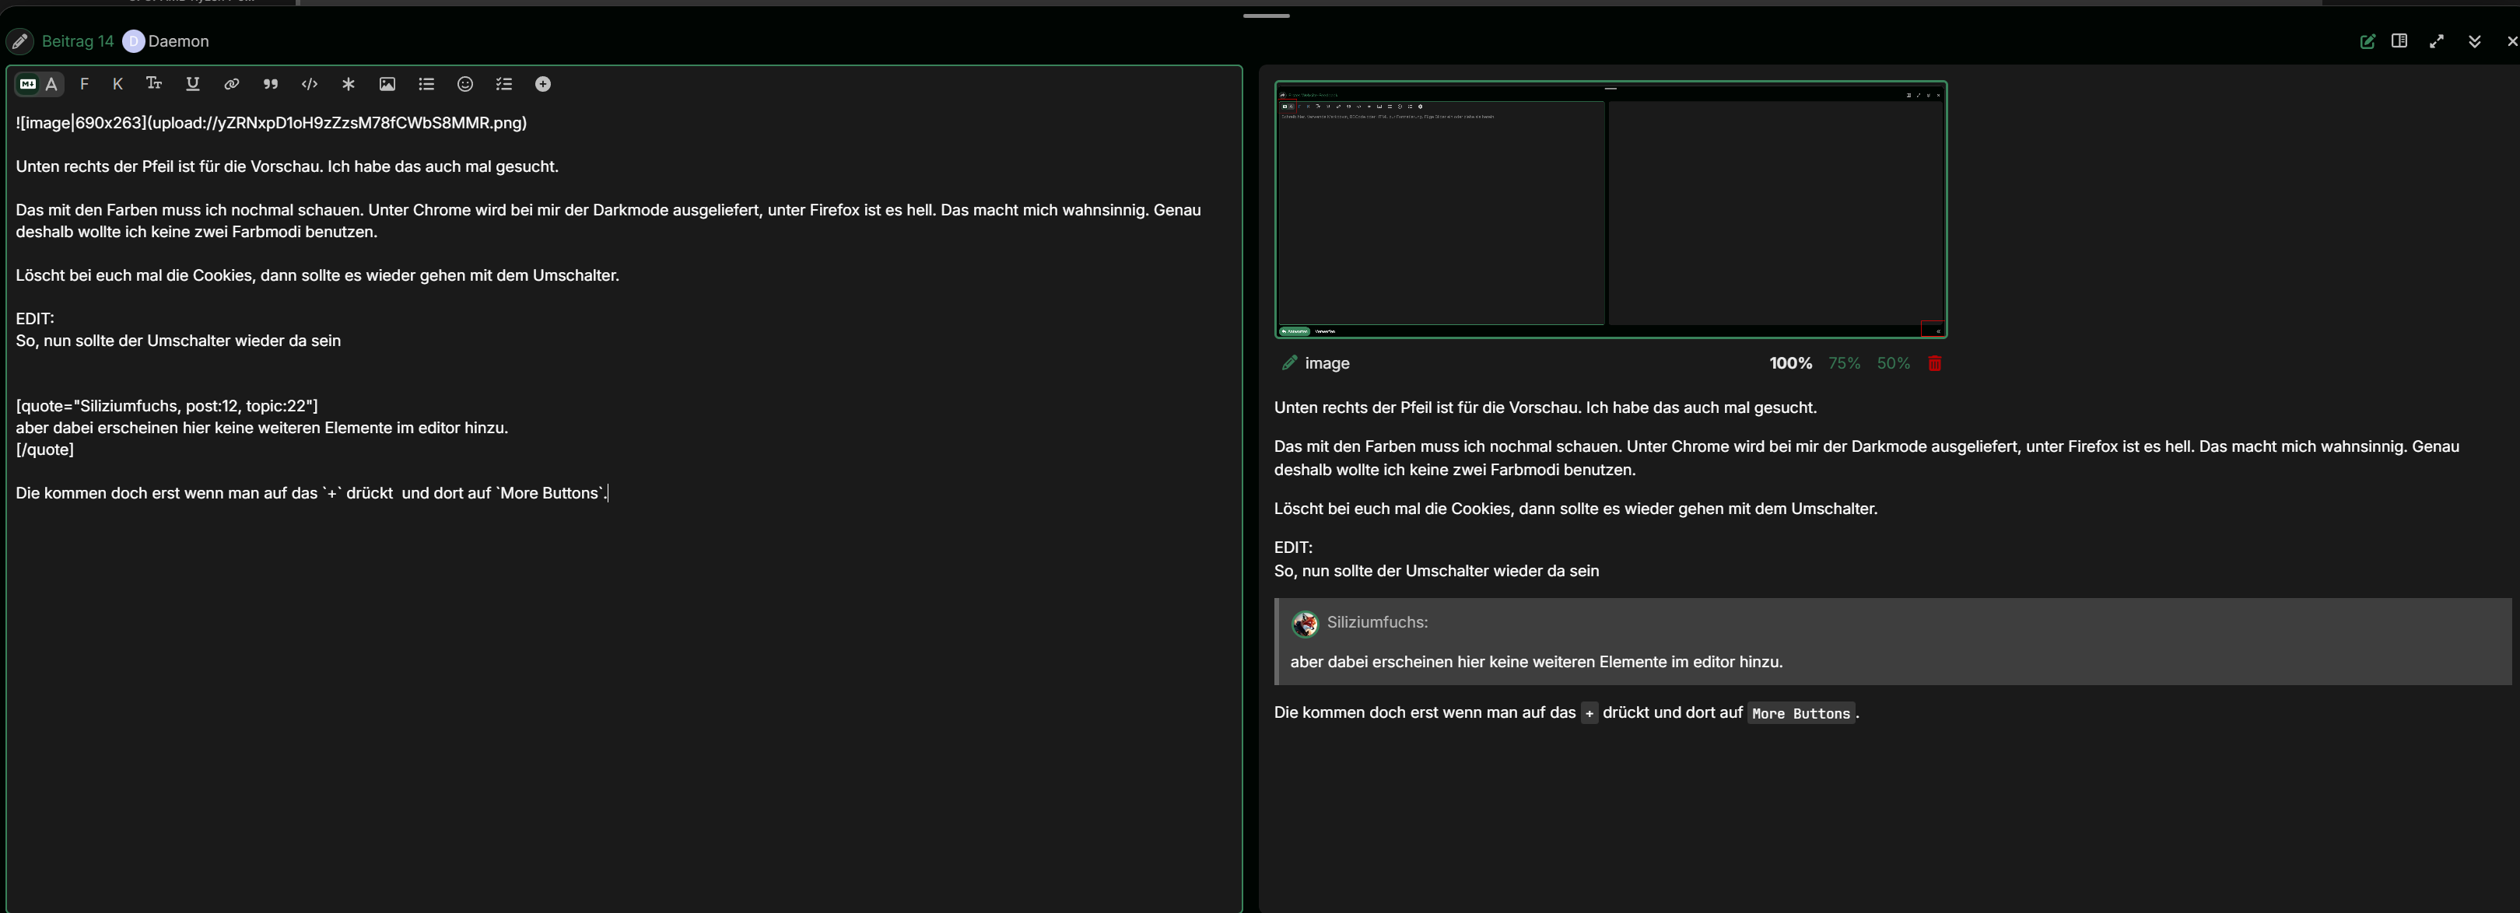The image size is (2520, 913).
Task: Switch to rich text editor mode (A)
Action: (52, 84)
